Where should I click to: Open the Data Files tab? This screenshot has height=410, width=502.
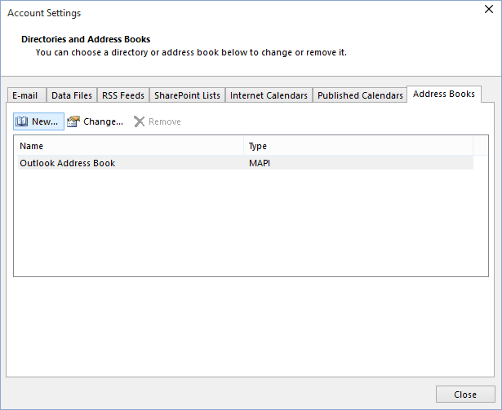coord(72,95)
